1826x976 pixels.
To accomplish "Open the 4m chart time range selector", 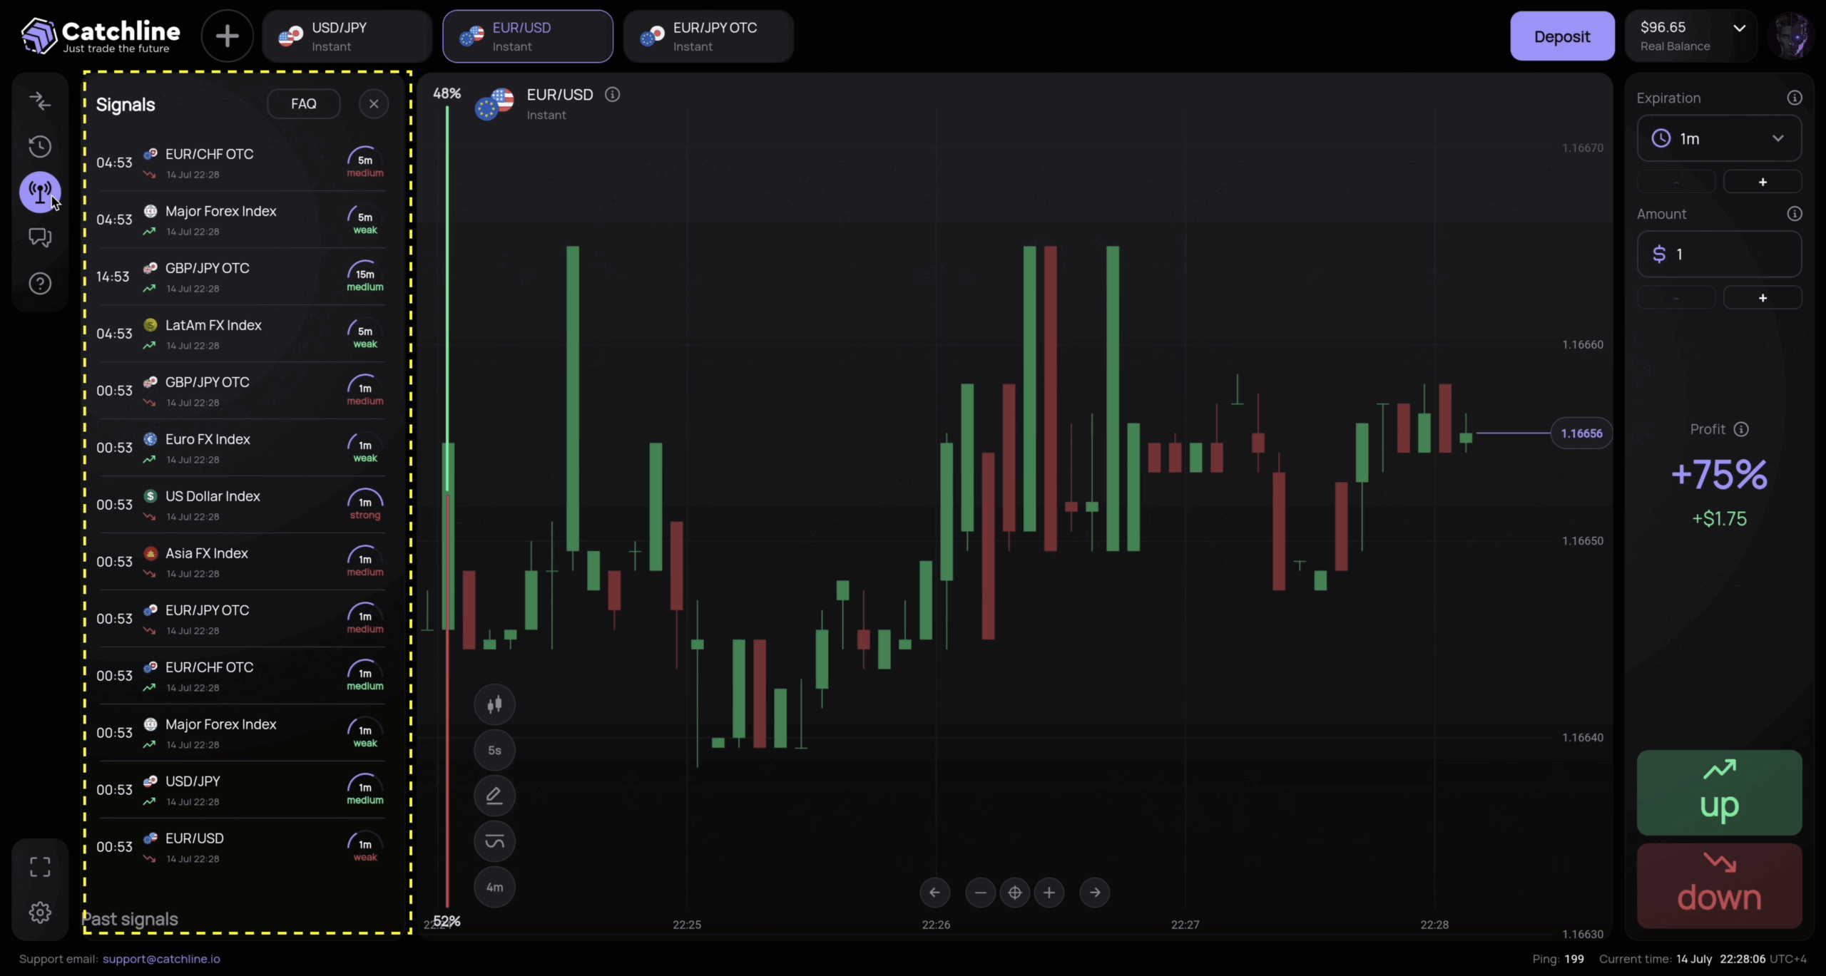I will [494, 887].
